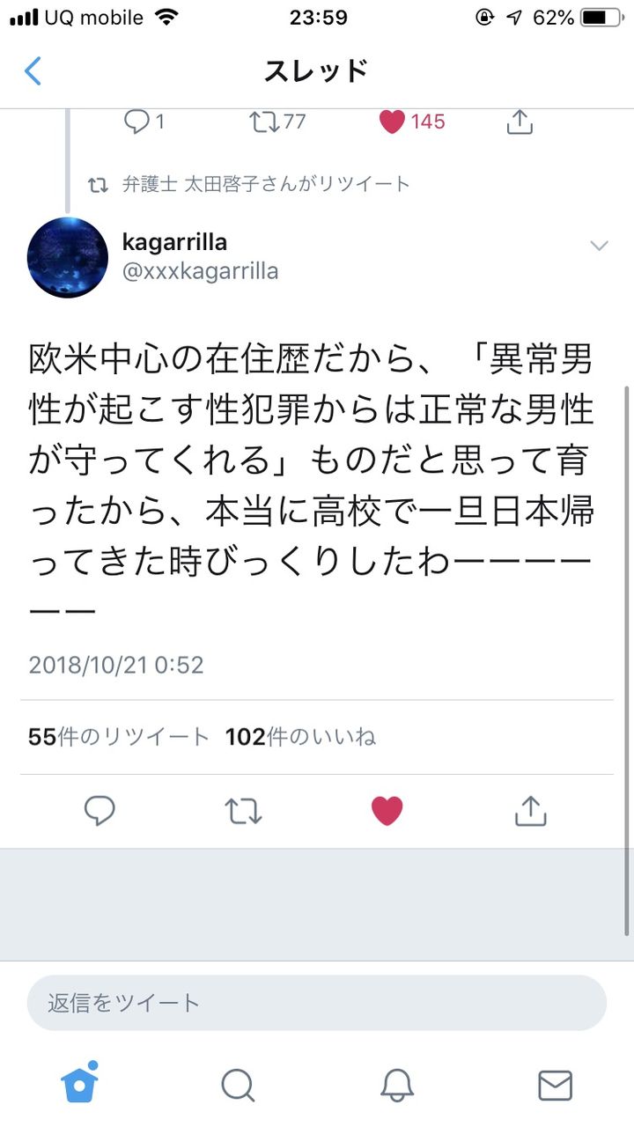Viewport: 634px width, 1127px height.
Task: Toggle the red heart on kagarrilla tweet
Action: (387, 811)
